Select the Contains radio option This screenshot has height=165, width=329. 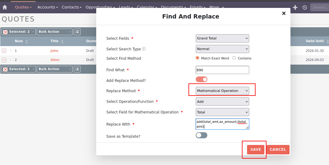(234, 58)
